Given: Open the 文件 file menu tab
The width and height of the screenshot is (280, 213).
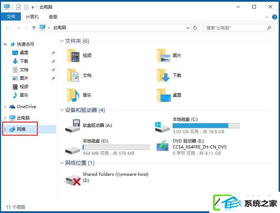Looking at the screenshot, I should 11,17.
